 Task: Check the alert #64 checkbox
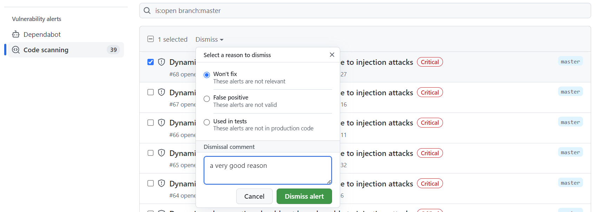[x=151, y=183]
